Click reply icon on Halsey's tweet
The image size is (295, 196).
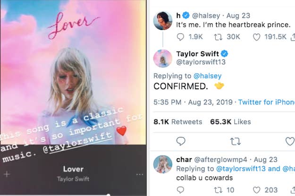pos(181,37)
